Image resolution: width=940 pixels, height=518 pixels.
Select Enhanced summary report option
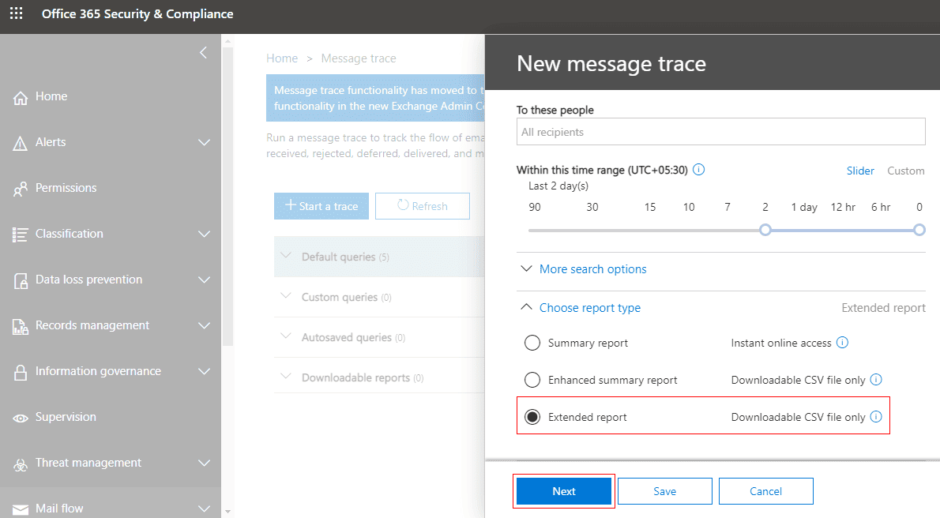[x=532, y=380]
